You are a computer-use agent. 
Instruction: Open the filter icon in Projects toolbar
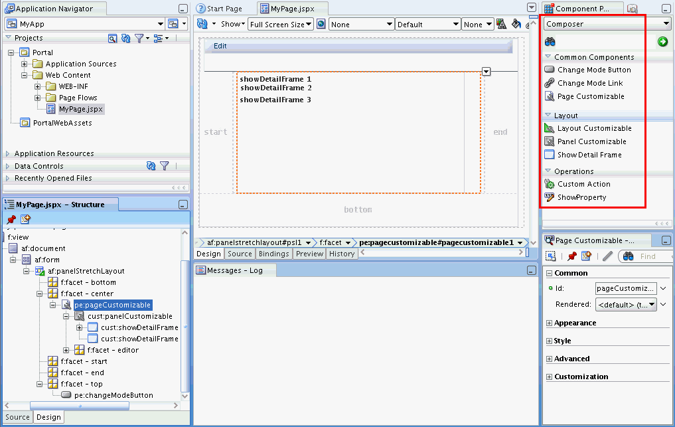click(139, 39)
